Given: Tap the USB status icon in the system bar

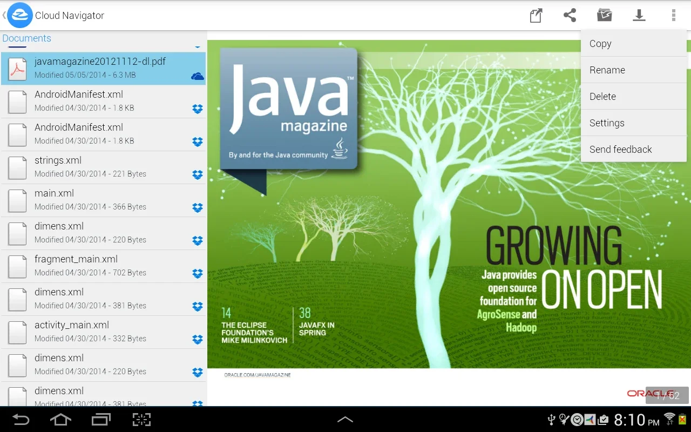Looking at the screenshot, I should pyautogui.click(x=551, y=420).
